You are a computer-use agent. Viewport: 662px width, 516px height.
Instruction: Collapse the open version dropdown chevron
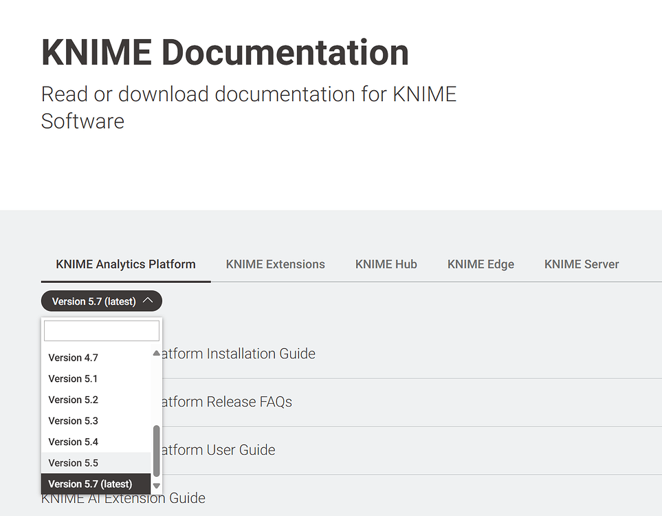(148, 301)
